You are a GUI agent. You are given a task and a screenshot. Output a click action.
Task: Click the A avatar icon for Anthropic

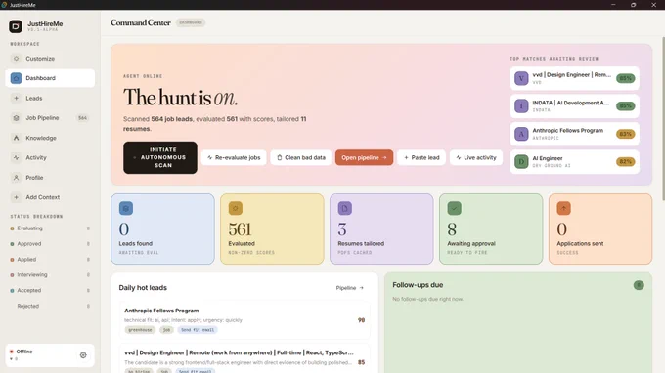[x=521, y=134]
